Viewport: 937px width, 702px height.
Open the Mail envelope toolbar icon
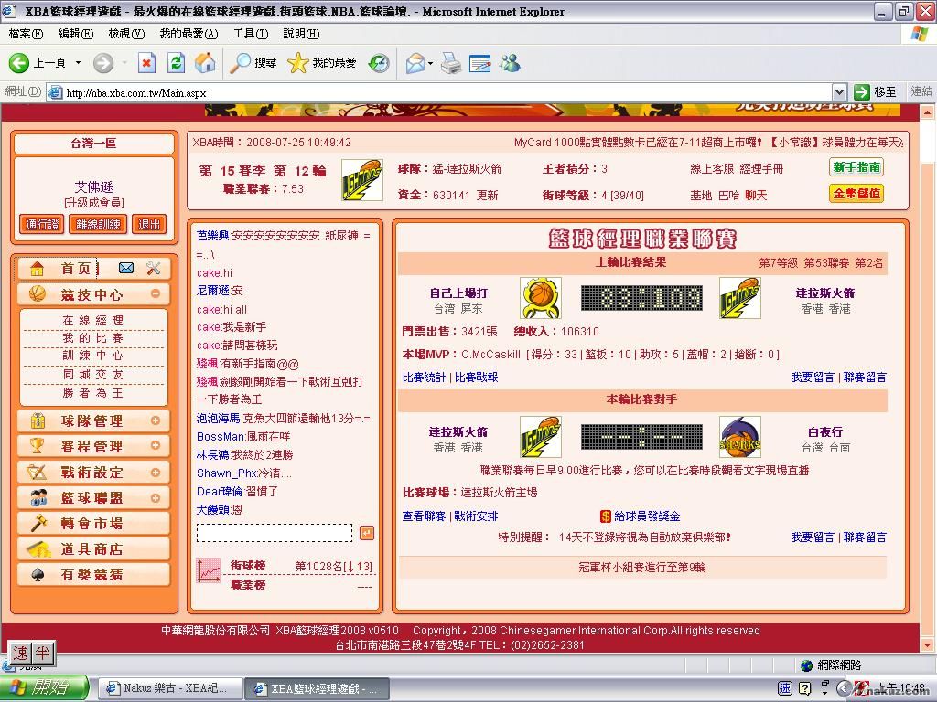pyautogui.click(x=415, y=63)
